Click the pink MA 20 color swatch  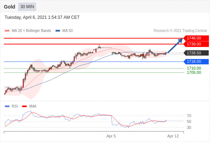coord(7,31)
